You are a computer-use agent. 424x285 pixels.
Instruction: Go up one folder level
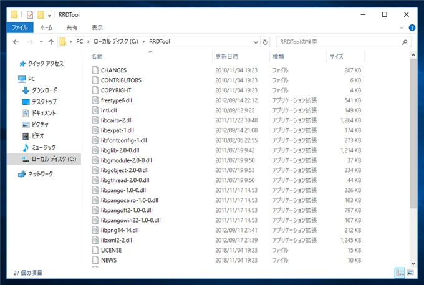click(x=51, y=42)
